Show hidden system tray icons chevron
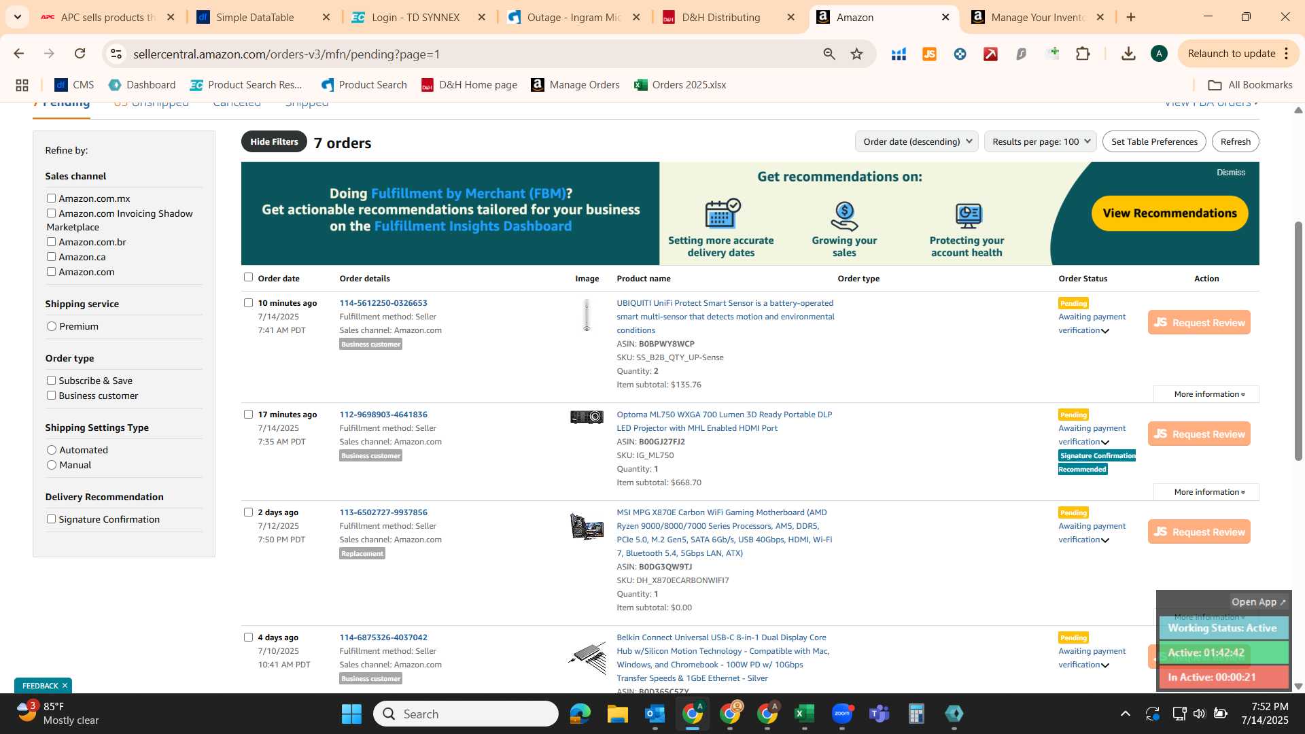This screenshot has width=1305, height=734. (1126, 714)
